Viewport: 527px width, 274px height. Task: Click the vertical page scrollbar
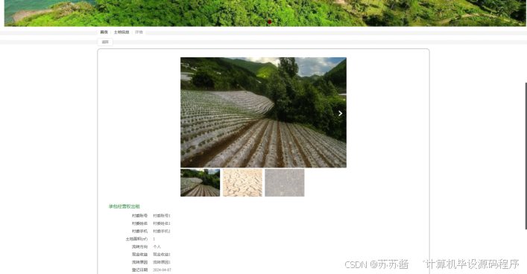coord(526,156)
